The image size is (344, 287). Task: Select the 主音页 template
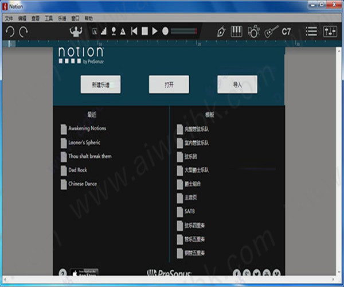187,197
